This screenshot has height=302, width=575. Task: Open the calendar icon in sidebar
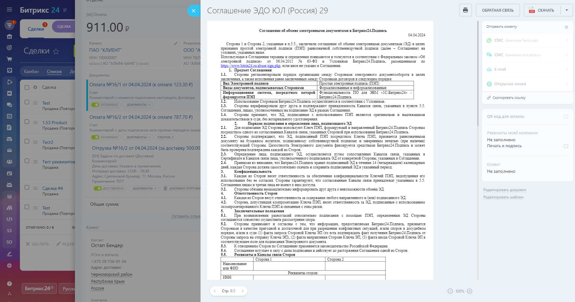tap(9, 116)
